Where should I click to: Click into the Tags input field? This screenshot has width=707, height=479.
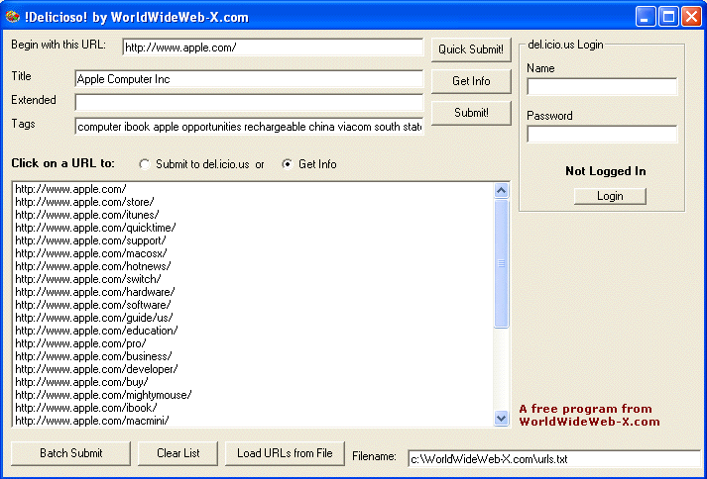coord(249,127)
